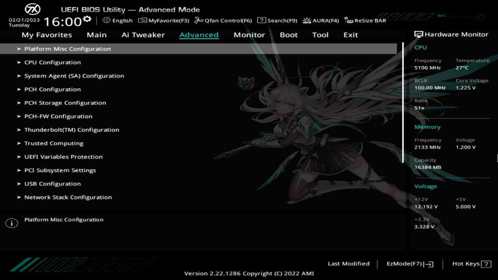The height and width of the screenshot is (280, 498).
Task: Open PCH Storage Configuration submenu
Action: point(65,103)
